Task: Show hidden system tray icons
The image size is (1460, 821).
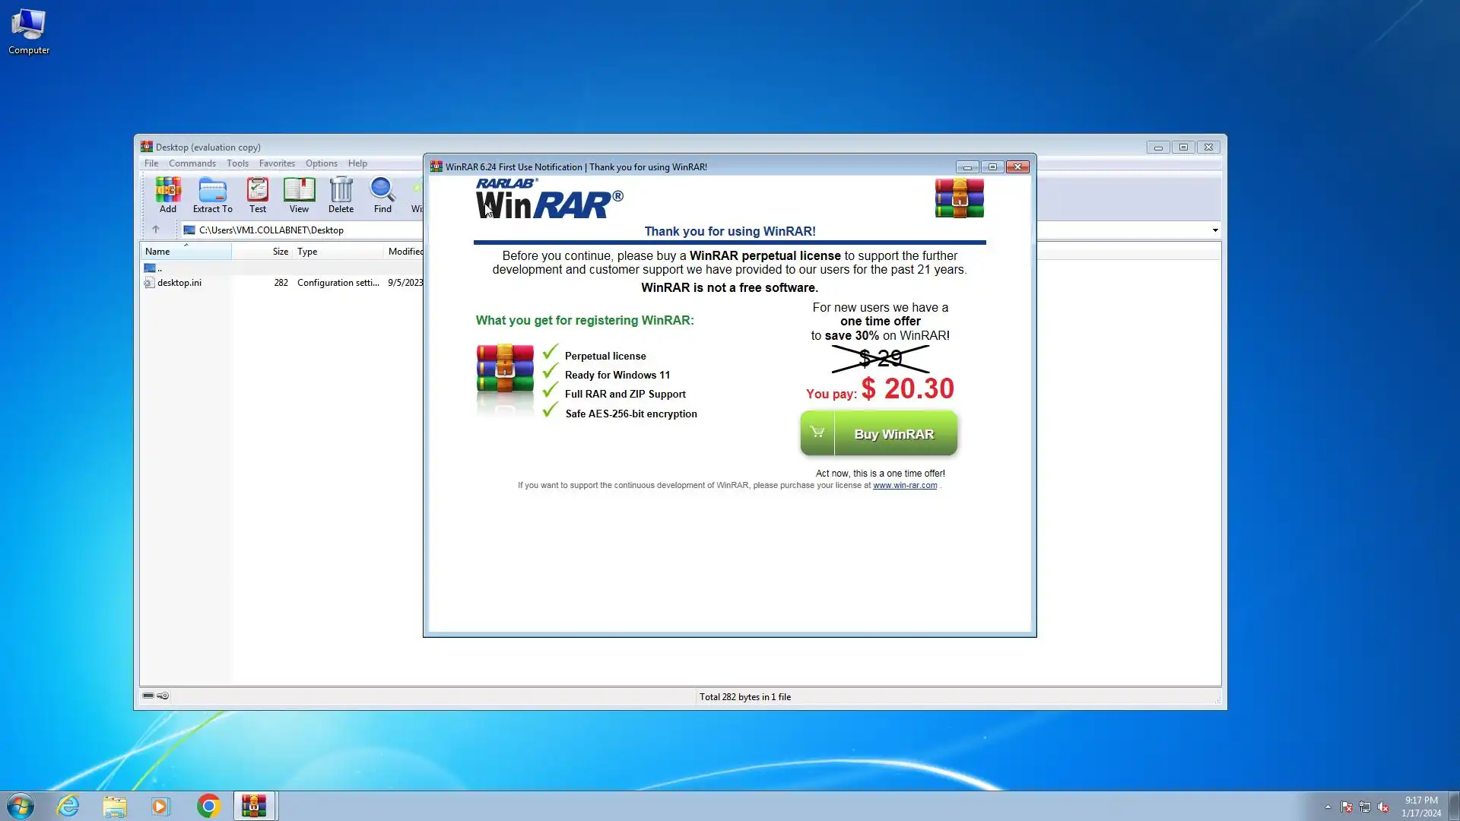Action: (x=1328, y=807)
